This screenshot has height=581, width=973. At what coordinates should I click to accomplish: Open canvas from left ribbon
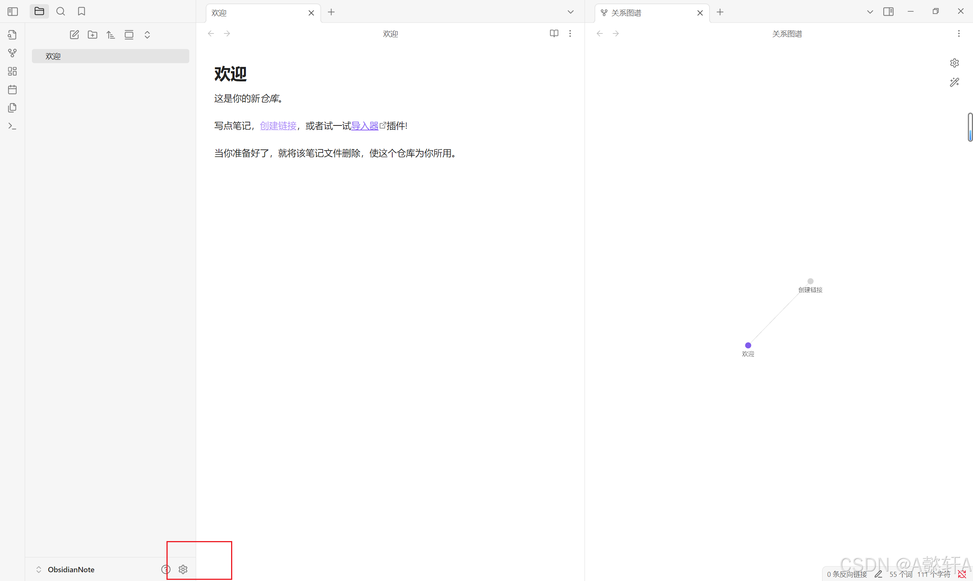point(12,71)
